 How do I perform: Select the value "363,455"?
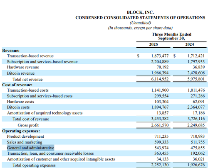[x=161, y=153]
